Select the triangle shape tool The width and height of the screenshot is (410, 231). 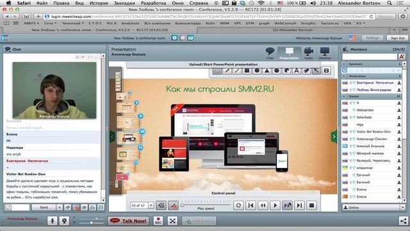pos(266,71)
